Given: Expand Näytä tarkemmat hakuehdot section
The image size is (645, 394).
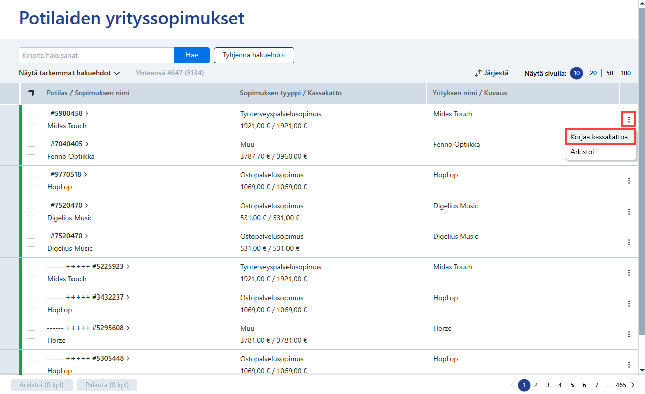Looking at the screenshot, I should pyautogui.click(x=69, y=73).
